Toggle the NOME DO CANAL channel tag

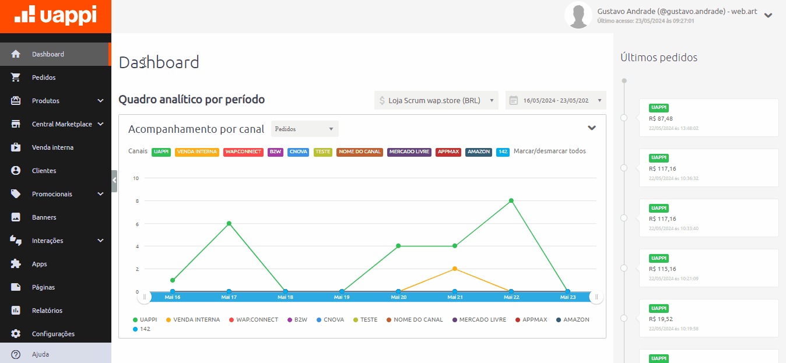pyautogui.click(x=359, y=151)
